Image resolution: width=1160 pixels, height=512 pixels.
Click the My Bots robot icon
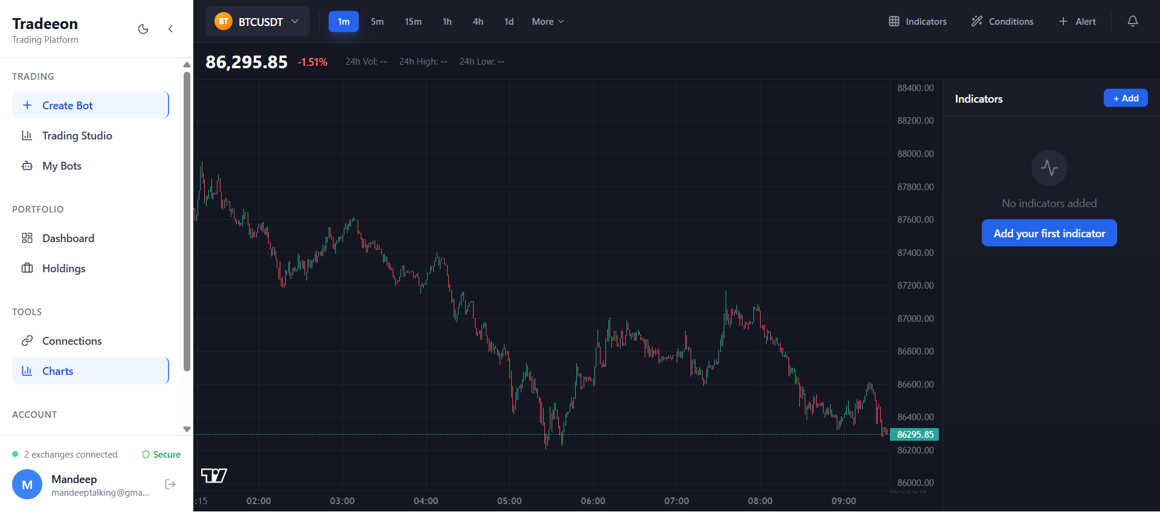click(x=27, y=165)
